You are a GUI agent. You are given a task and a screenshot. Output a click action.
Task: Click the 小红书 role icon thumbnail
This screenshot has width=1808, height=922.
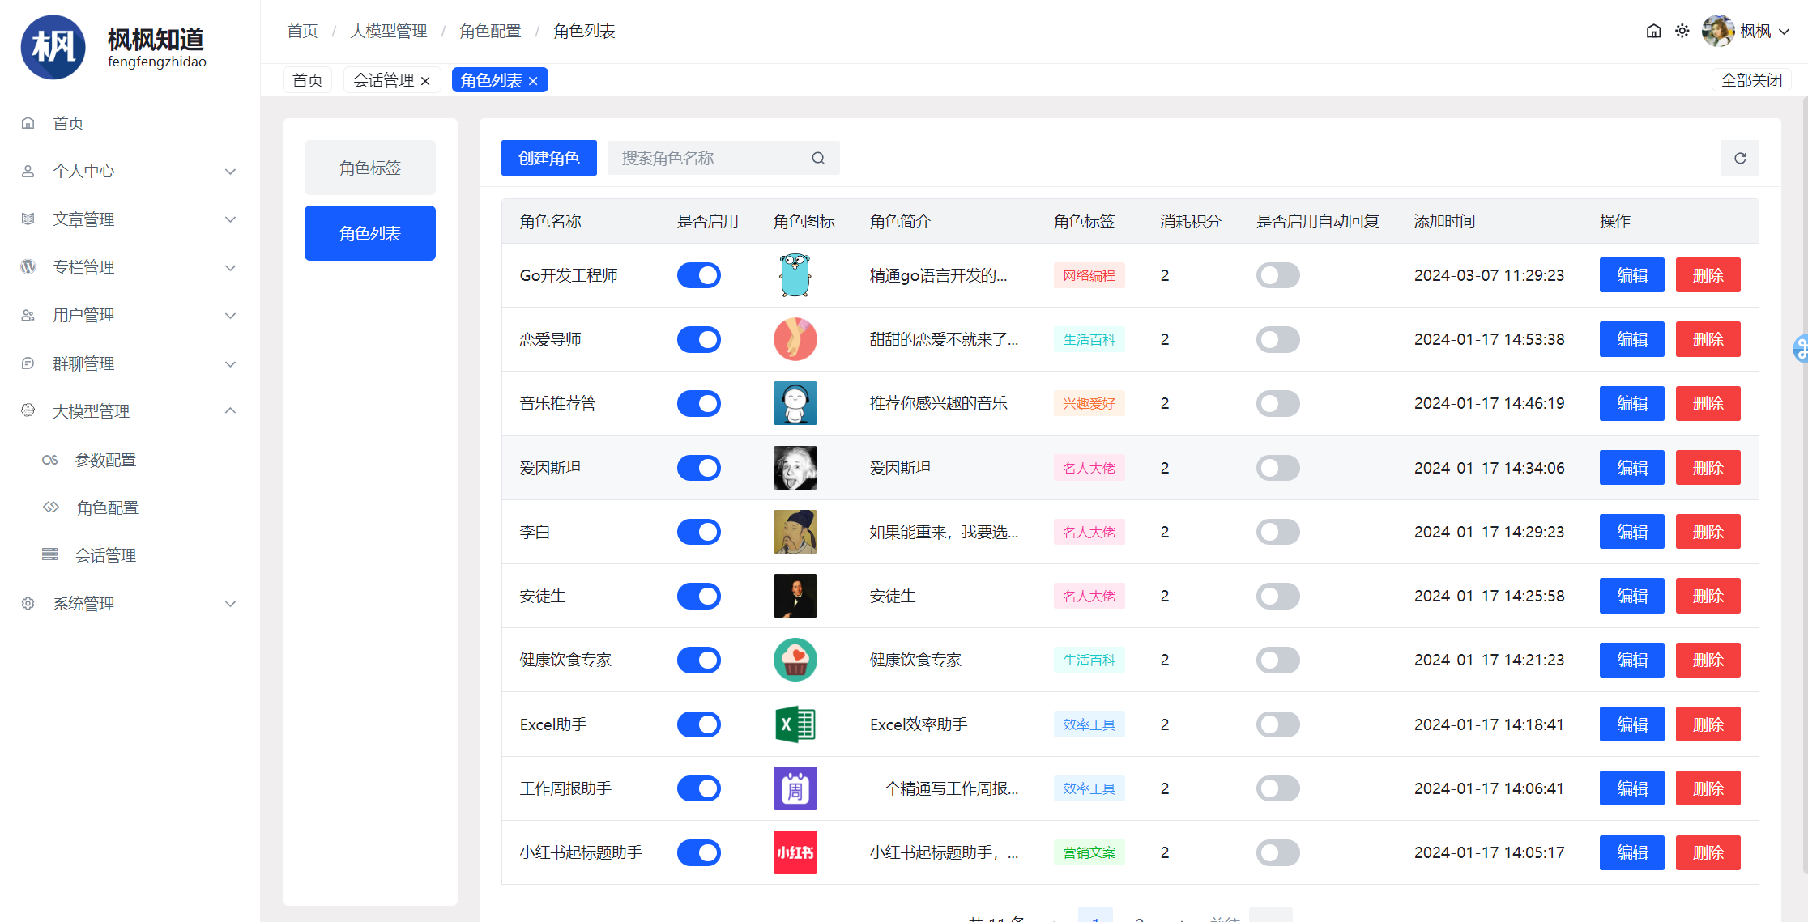[x=795, y=852]
